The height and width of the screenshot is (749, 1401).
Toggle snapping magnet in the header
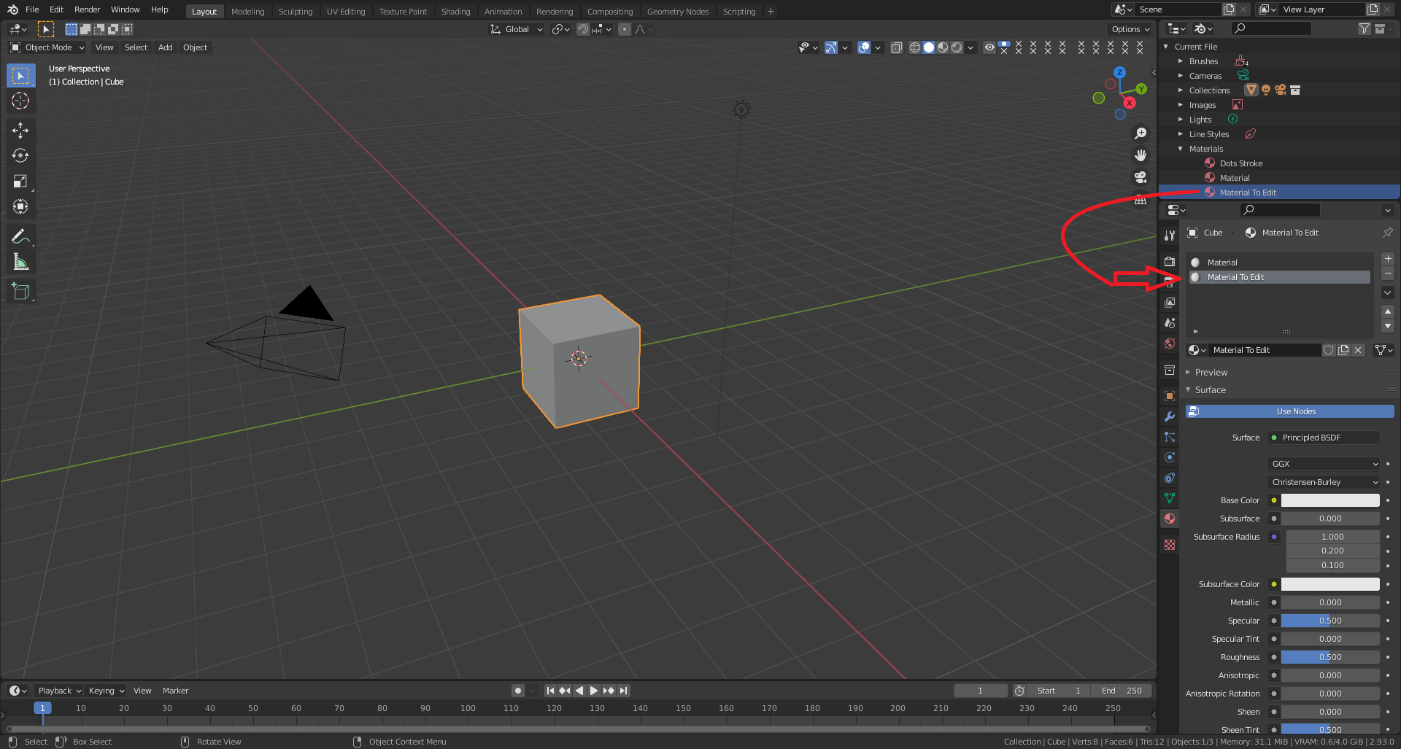(x=583, y=29)
